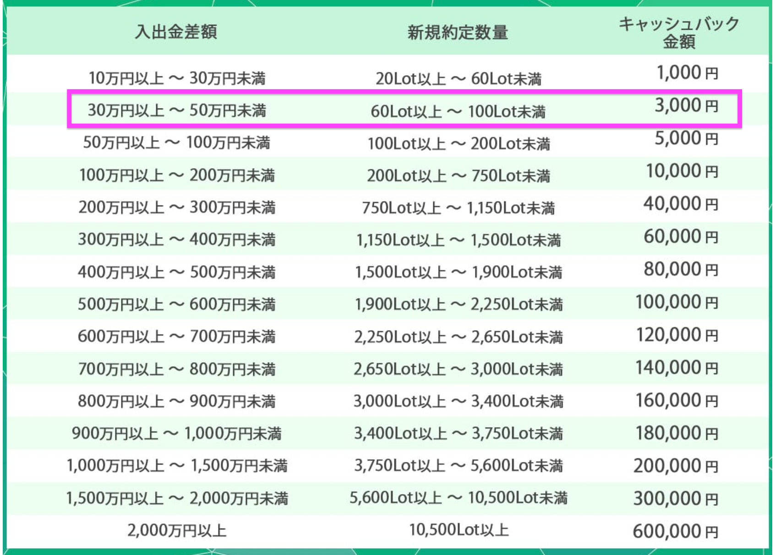Click the 160,000円 cashback amount
This screenshot has width=775, height=555.
pyautogui.click(x=677, y=401)
